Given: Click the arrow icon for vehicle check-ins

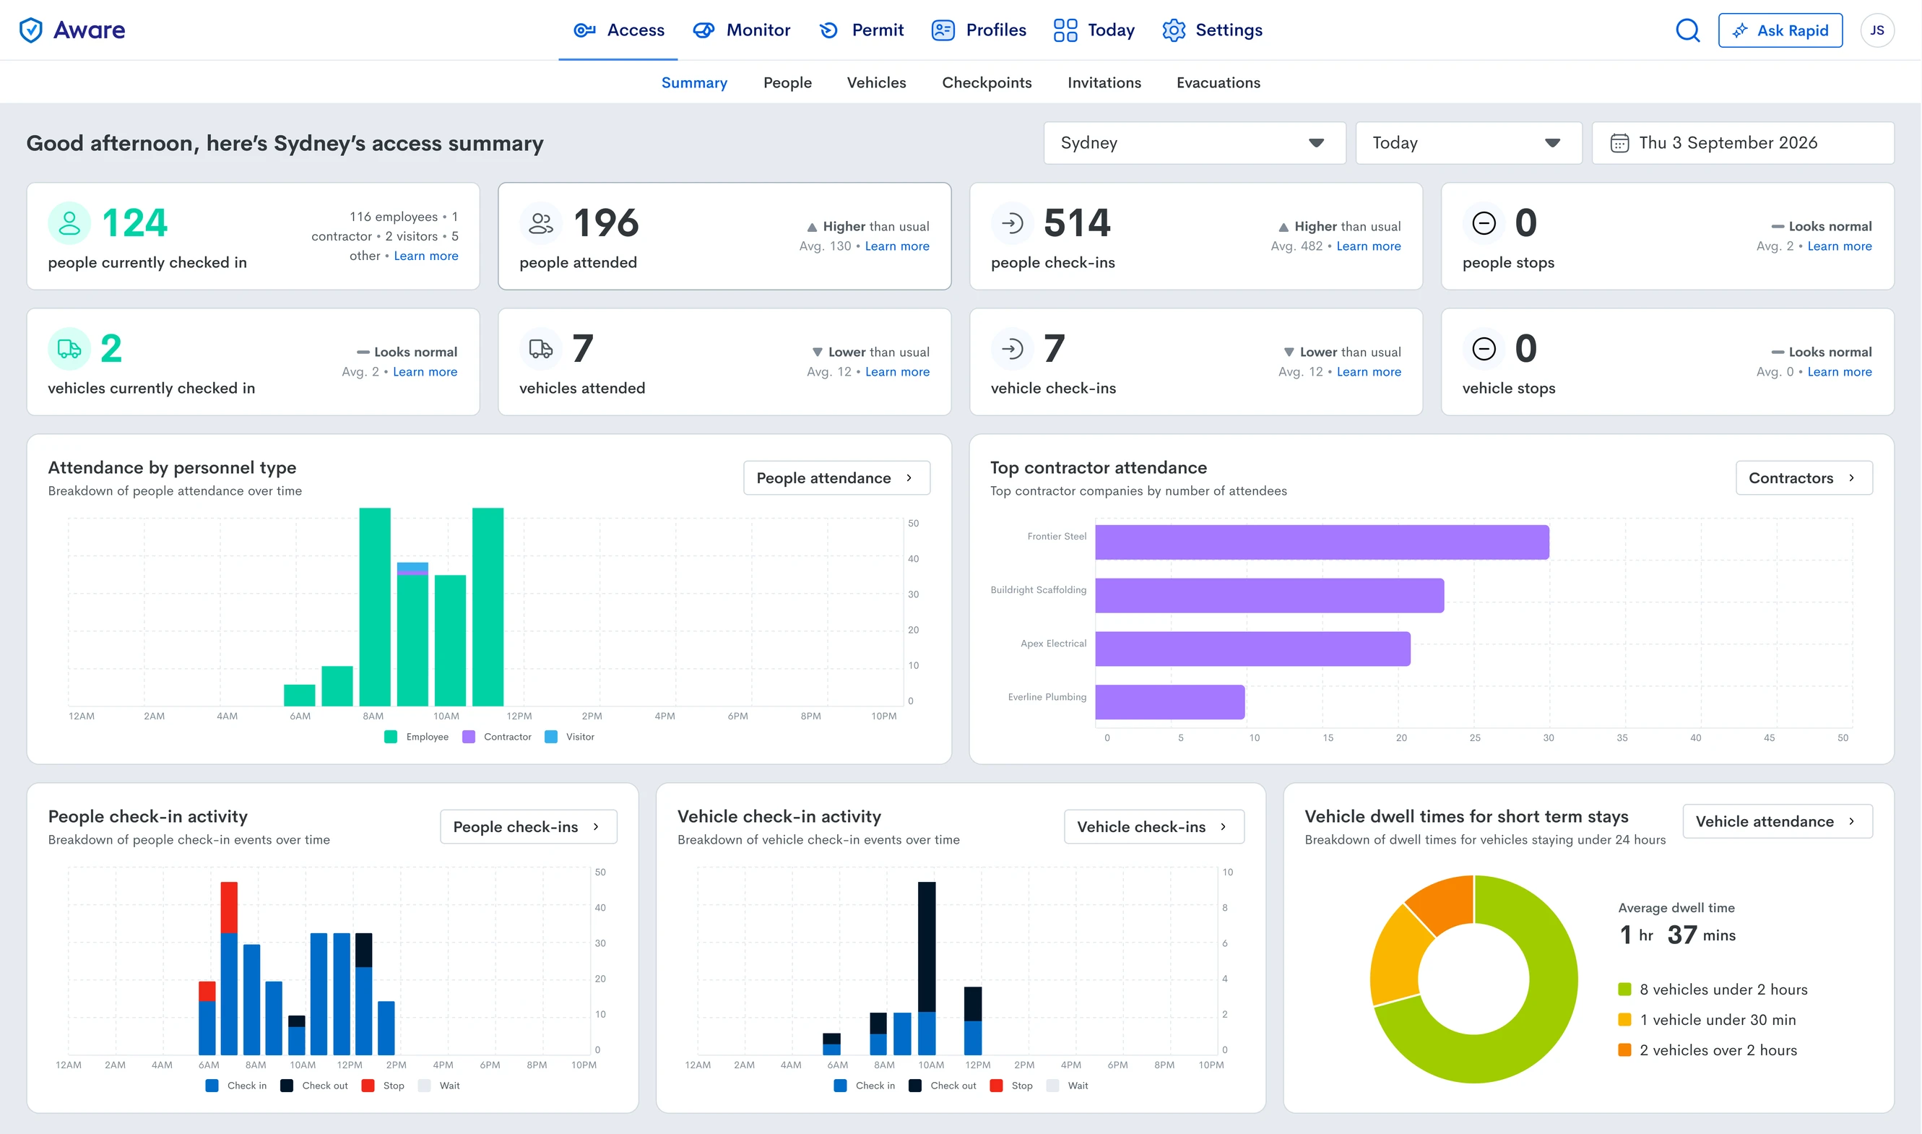Looking at the screenshot, I should [1012, 349].
